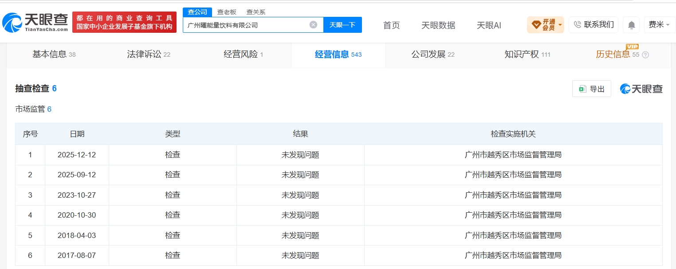
Task: Click the red slogan banner
Action: 124,22
